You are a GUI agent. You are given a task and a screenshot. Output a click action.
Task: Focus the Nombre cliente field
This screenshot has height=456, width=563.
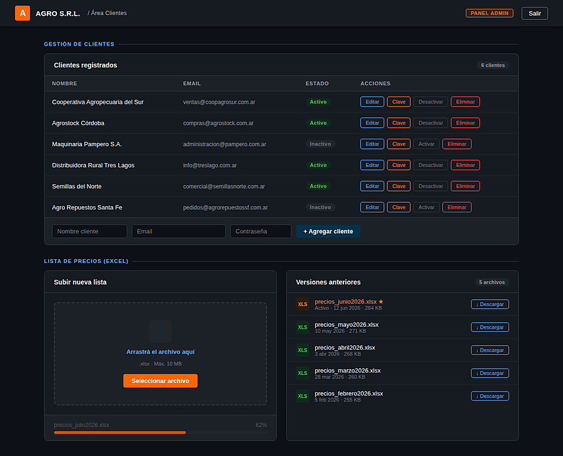(x=89, y=231)
